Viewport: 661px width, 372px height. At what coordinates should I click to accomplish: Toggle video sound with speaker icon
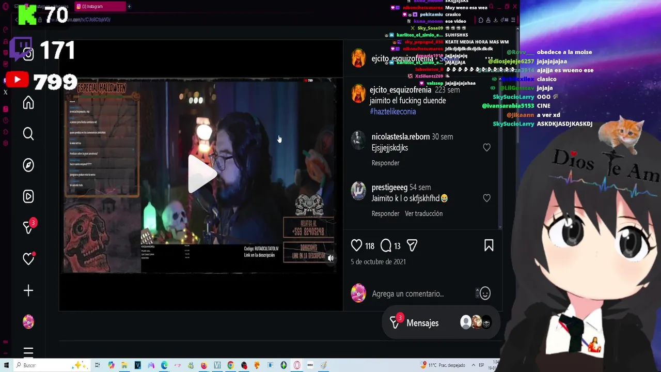point(330,258)
